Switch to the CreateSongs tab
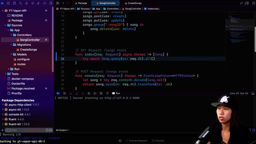Viewport: 256px width, 144px height. (x=133, y=3)
